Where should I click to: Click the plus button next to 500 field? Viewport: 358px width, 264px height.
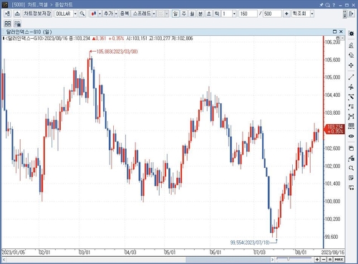pyautogui.click(x=286, y=14)
